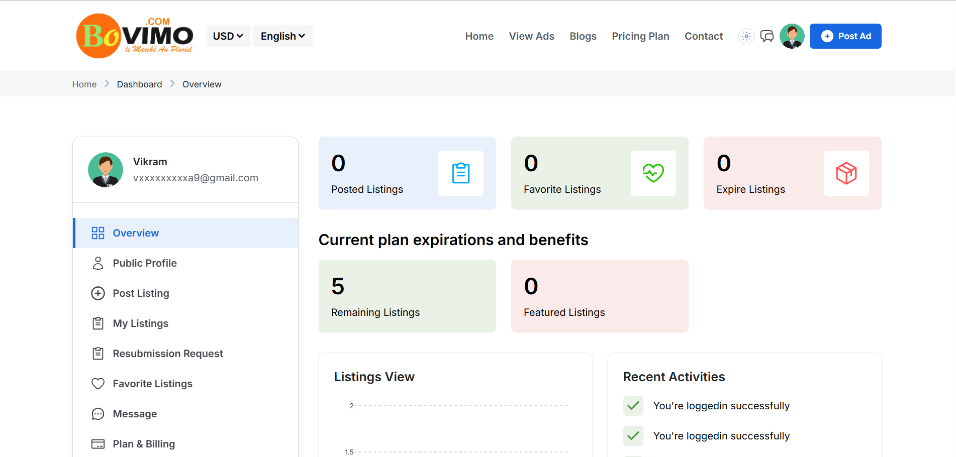Open Pricing Plan page
The width and height of the screenshot is (956, 457).
click(640, 36)
